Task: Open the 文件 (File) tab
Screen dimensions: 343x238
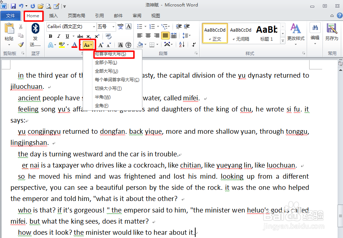Action: [10, 16]
